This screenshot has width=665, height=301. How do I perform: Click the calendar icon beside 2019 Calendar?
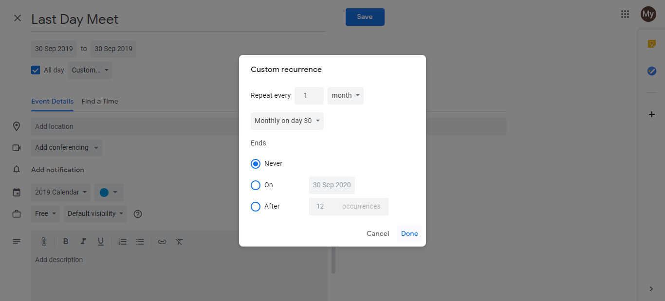17,192
